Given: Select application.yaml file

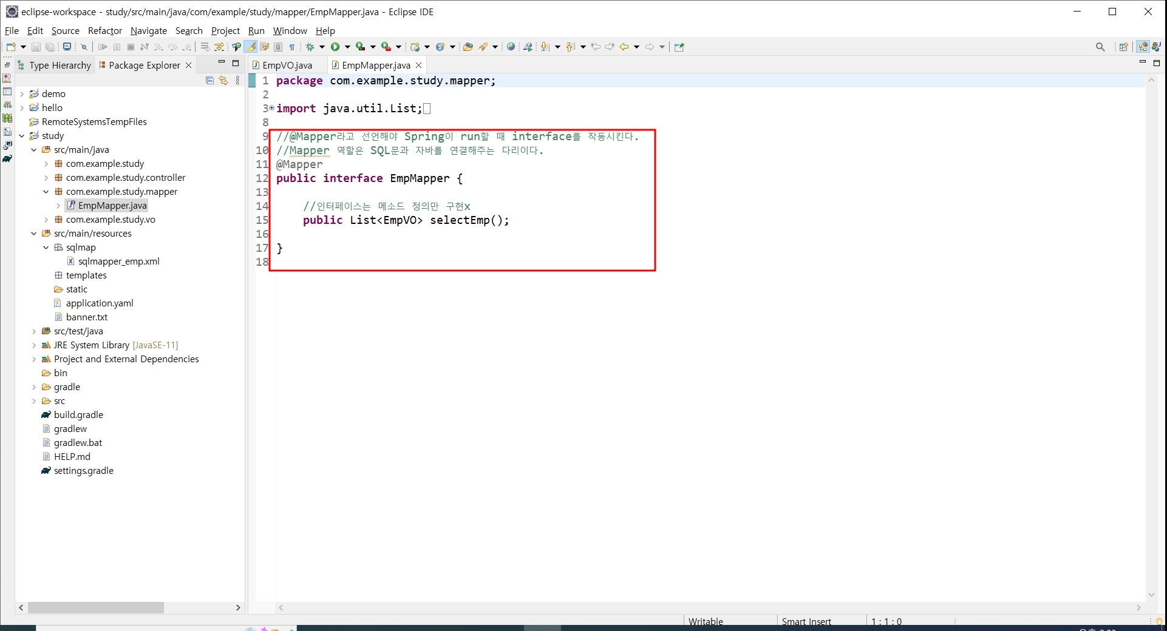Looking at the screenshot, I should coord(100,303).
